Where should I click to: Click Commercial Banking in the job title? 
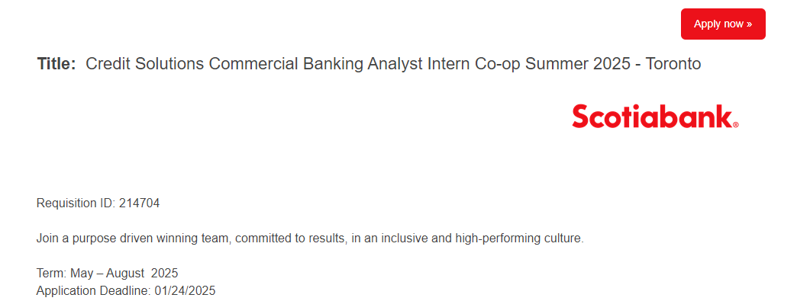[x=286, y=64]
